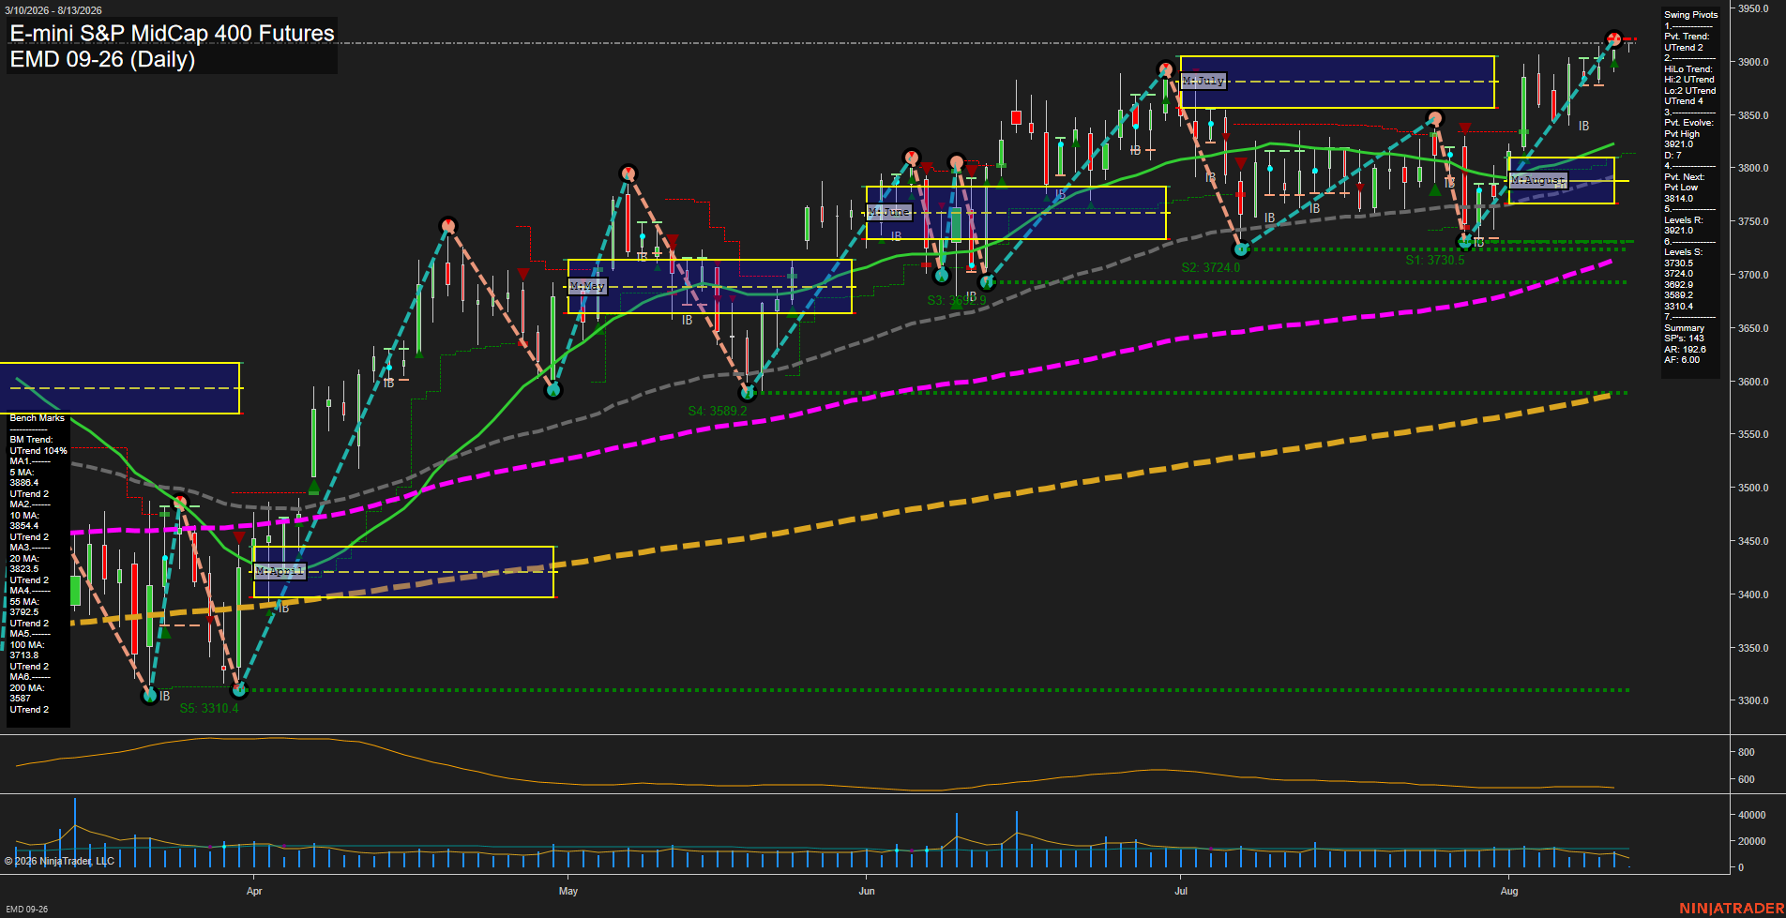1786x918 pixels.
Task: Click the S2: 3724.0 support label on chart
Action: click(x=1210, y=267)
